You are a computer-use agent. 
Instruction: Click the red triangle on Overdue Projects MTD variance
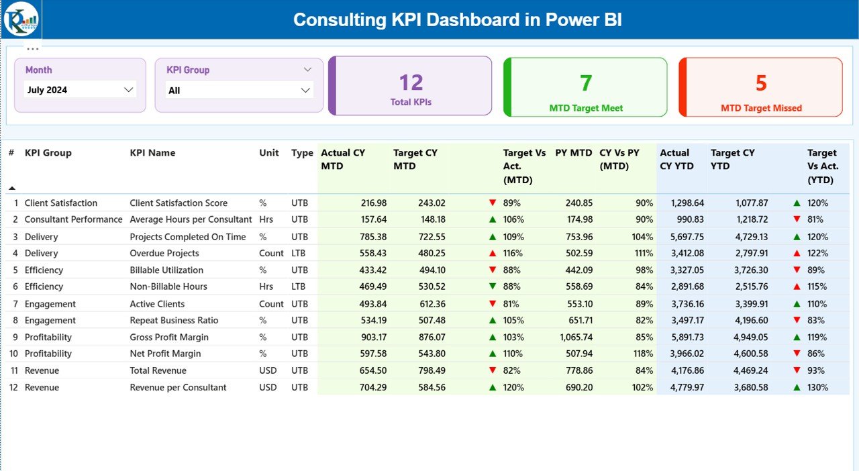point(493,253)
